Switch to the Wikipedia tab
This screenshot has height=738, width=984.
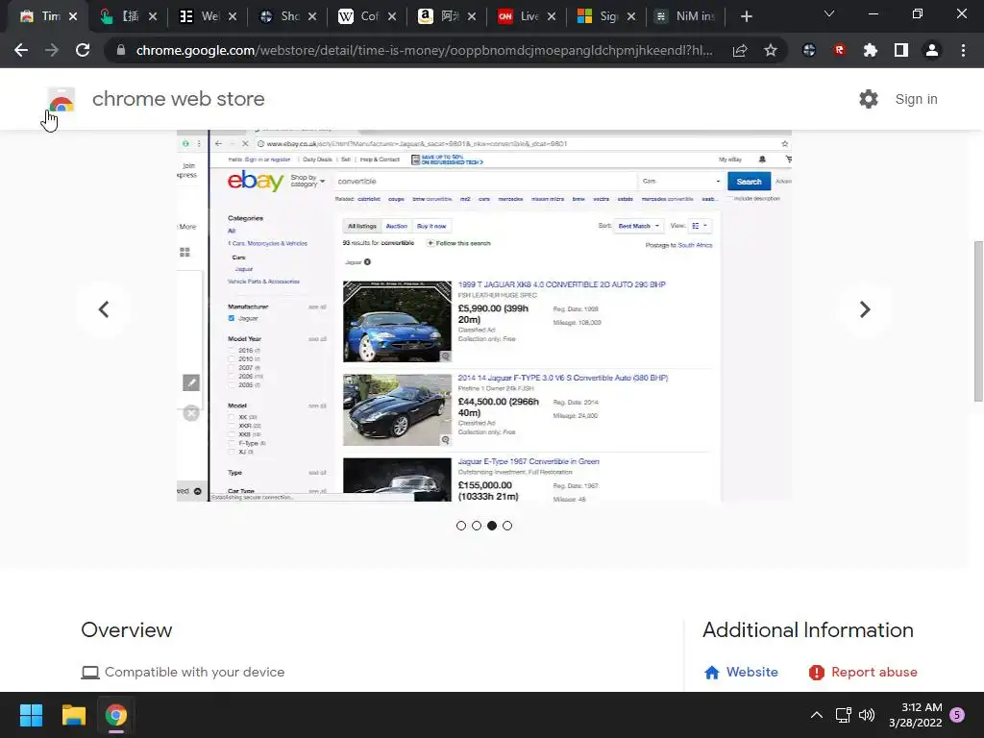367,16
